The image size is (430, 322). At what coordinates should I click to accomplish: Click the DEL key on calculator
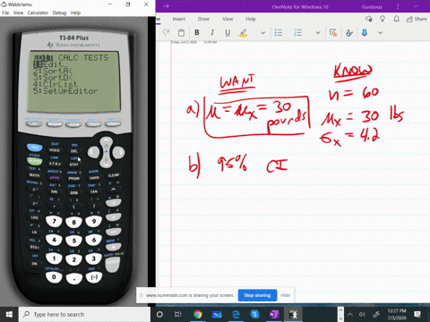coord(74,151)
